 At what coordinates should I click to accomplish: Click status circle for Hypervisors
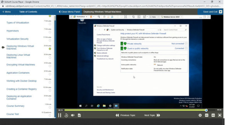coord(50,32)
